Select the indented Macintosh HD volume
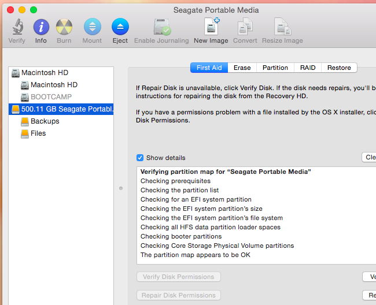 coord(61,85)
